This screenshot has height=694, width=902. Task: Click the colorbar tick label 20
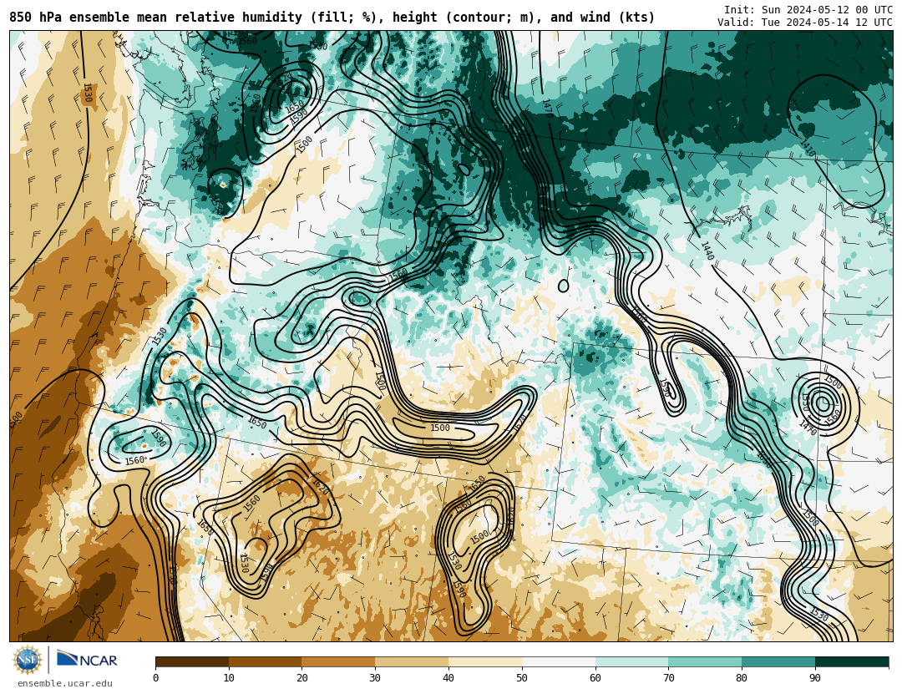tap(302, 678)
